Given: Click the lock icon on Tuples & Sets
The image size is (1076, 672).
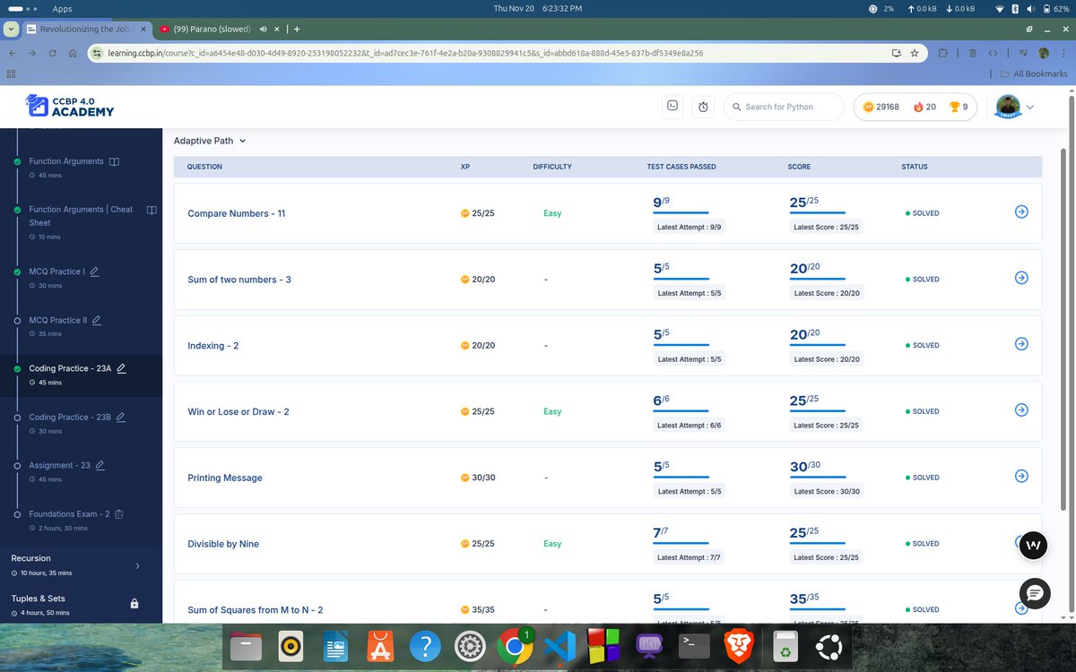Looking at the screenshot, I should [134, 604].
